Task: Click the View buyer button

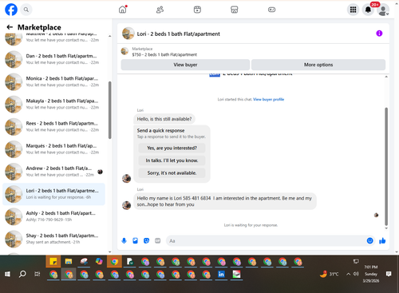Action: [185, 65]
